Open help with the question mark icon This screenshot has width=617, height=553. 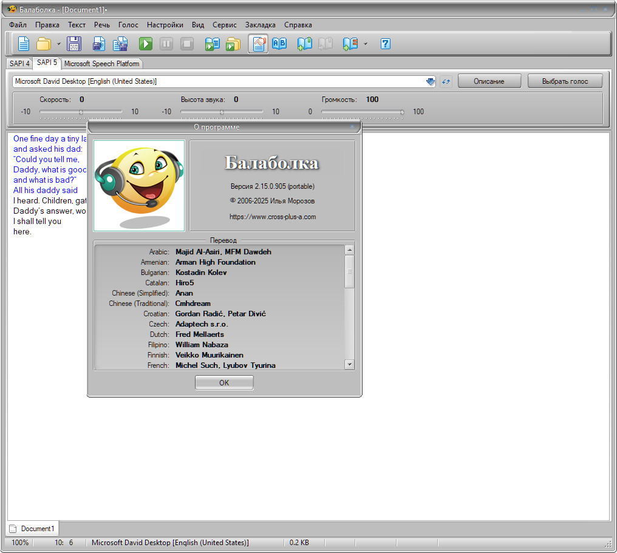(386, 44)
